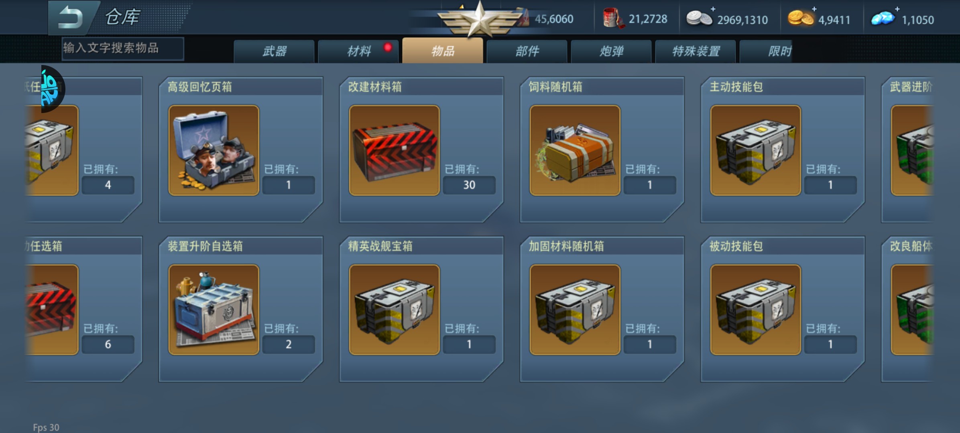
Task: Click the star rank emblem in top bar
Action: pos(480,19)
